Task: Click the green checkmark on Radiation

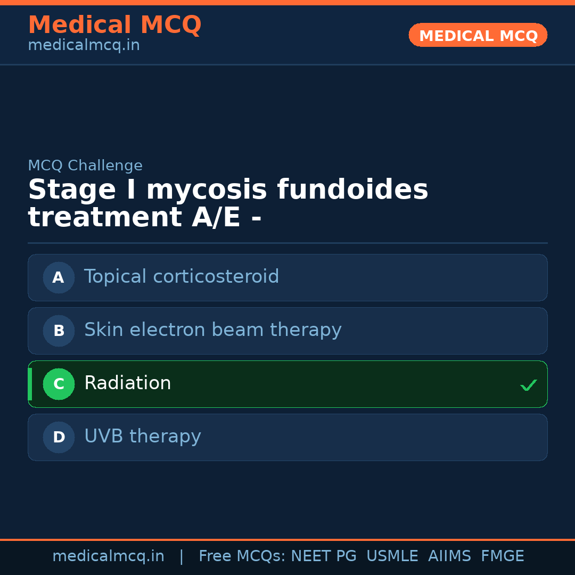Action: tap(528, 384)
